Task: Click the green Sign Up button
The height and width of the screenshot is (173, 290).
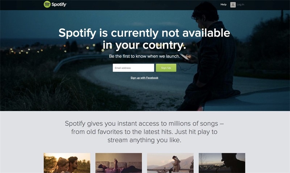Action: pyautogui.click(x=166, y=68)
